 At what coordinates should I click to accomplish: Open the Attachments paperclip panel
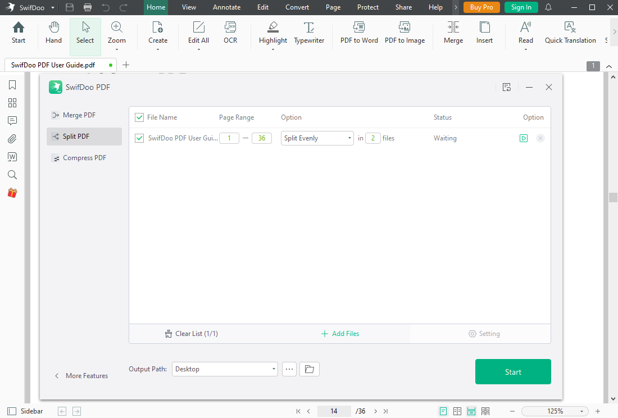pos(12,139)
